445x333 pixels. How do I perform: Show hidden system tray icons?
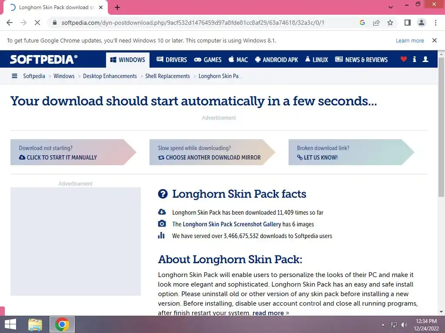click(x=383, y=325)
